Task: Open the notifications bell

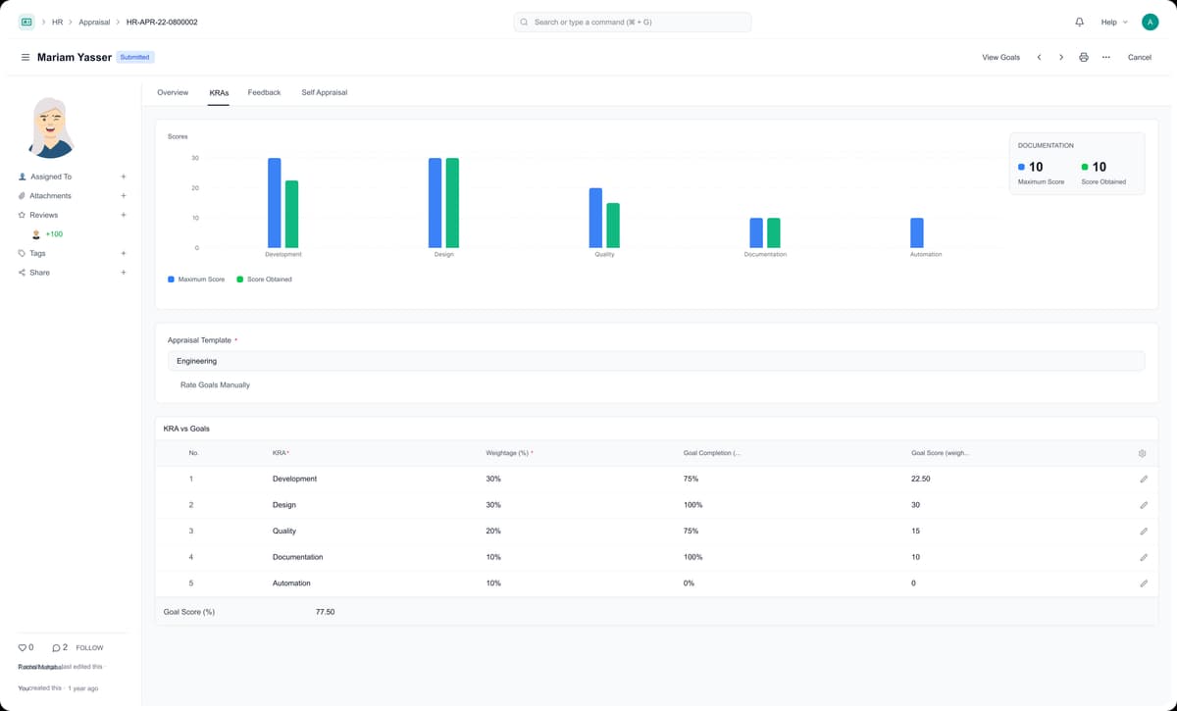Action: pos(1080,22)
